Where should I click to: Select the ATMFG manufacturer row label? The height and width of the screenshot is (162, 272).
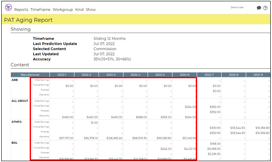tap(17, 122)
